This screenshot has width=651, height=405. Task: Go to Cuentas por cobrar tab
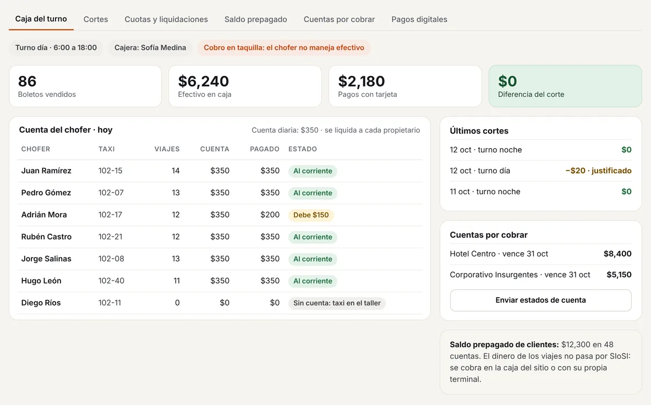pos(339,19)
